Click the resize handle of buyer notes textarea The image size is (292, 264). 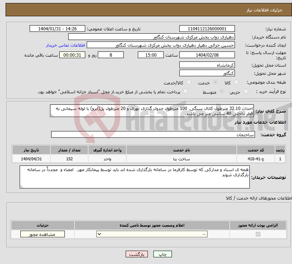(21, 186)
